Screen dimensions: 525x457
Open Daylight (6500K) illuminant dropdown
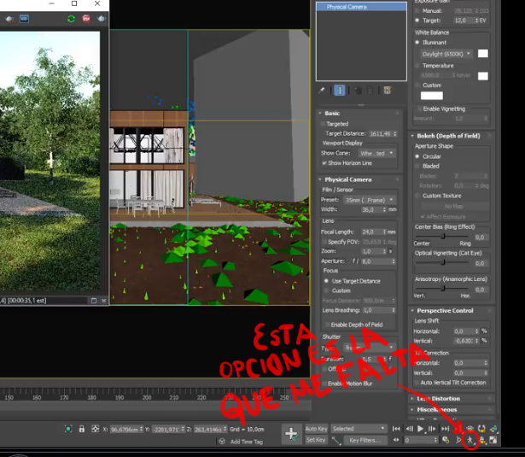pyautogui.click(x=446, y=54)
